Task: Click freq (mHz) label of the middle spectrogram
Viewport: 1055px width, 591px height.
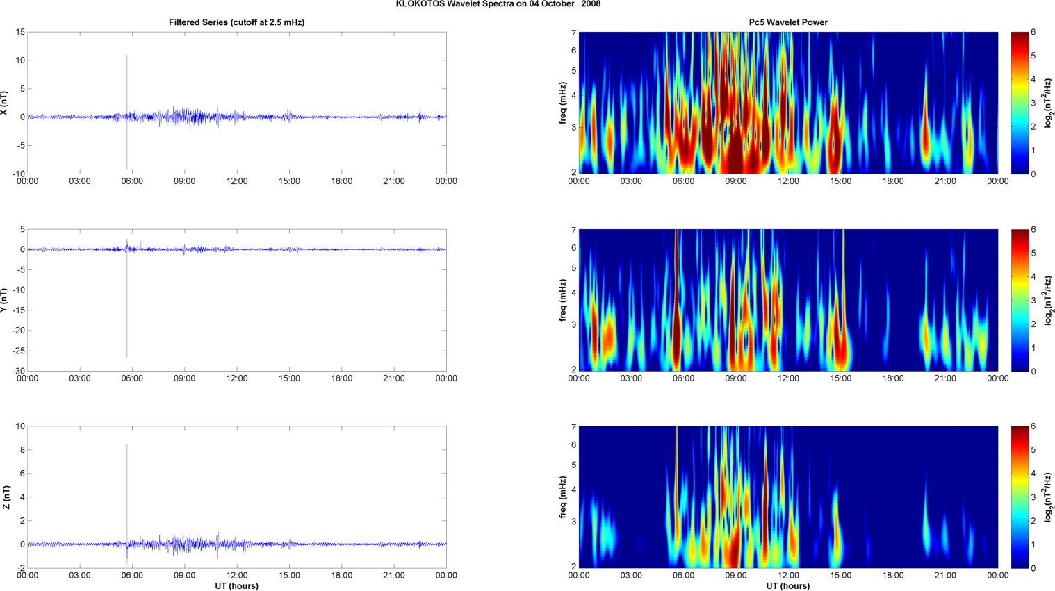Action: (x=562, y=300)
